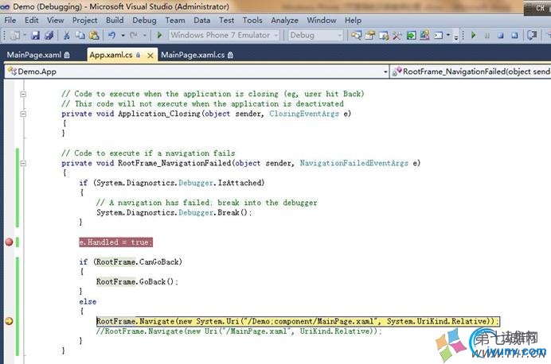Open the Data menu
This screenshot has height=364, width=551.
click(202, 21)
